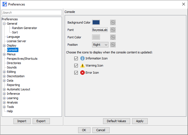Expand the Discretization tree node

point(4,76)
